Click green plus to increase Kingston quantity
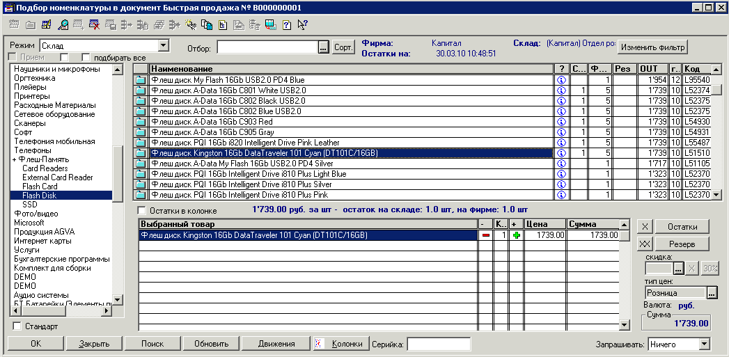Image resolution: width=729 pixels, height=357 pixels. [516, 236]
